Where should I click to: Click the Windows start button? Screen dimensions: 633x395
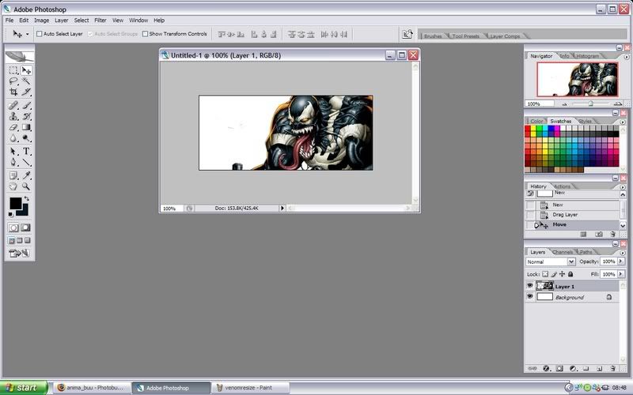point(24,388)
